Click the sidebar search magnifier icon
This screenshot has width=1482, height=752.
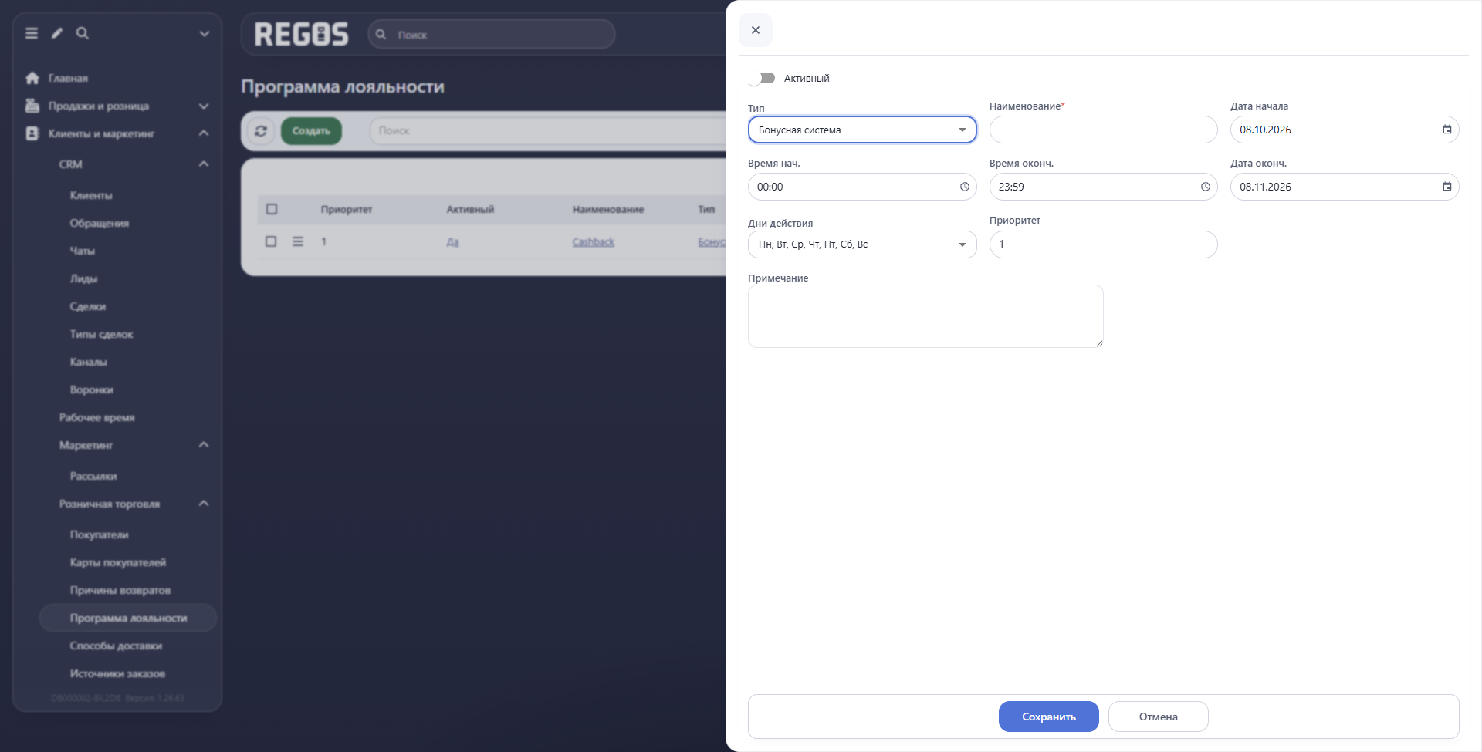coord(83,33)
